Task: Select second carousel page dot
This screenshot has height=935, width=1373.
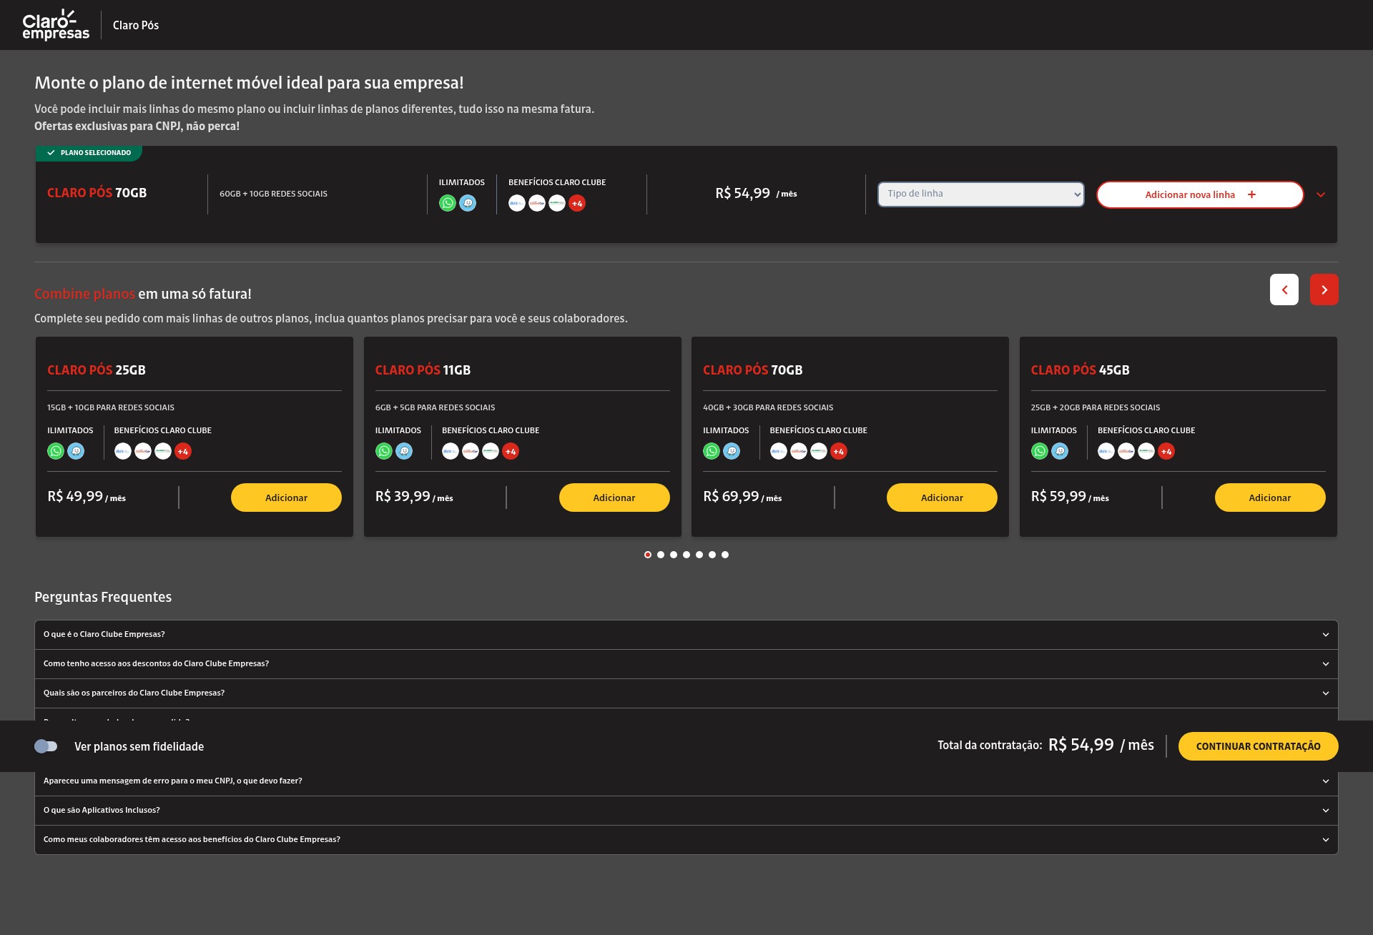Action: [661, 555]
